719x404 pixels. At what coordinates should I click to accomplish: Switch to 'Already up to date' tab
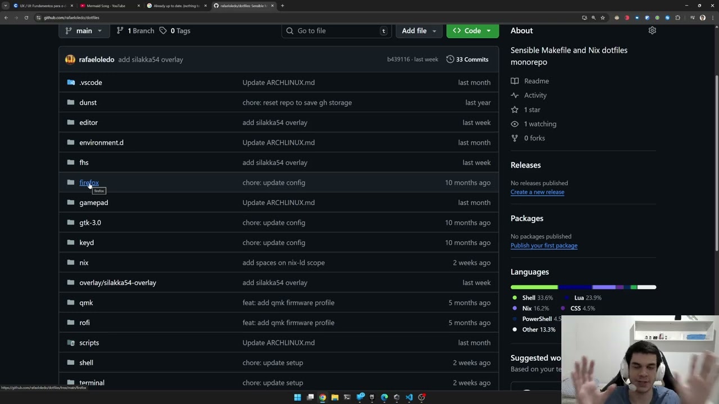(x=177, y=6)
